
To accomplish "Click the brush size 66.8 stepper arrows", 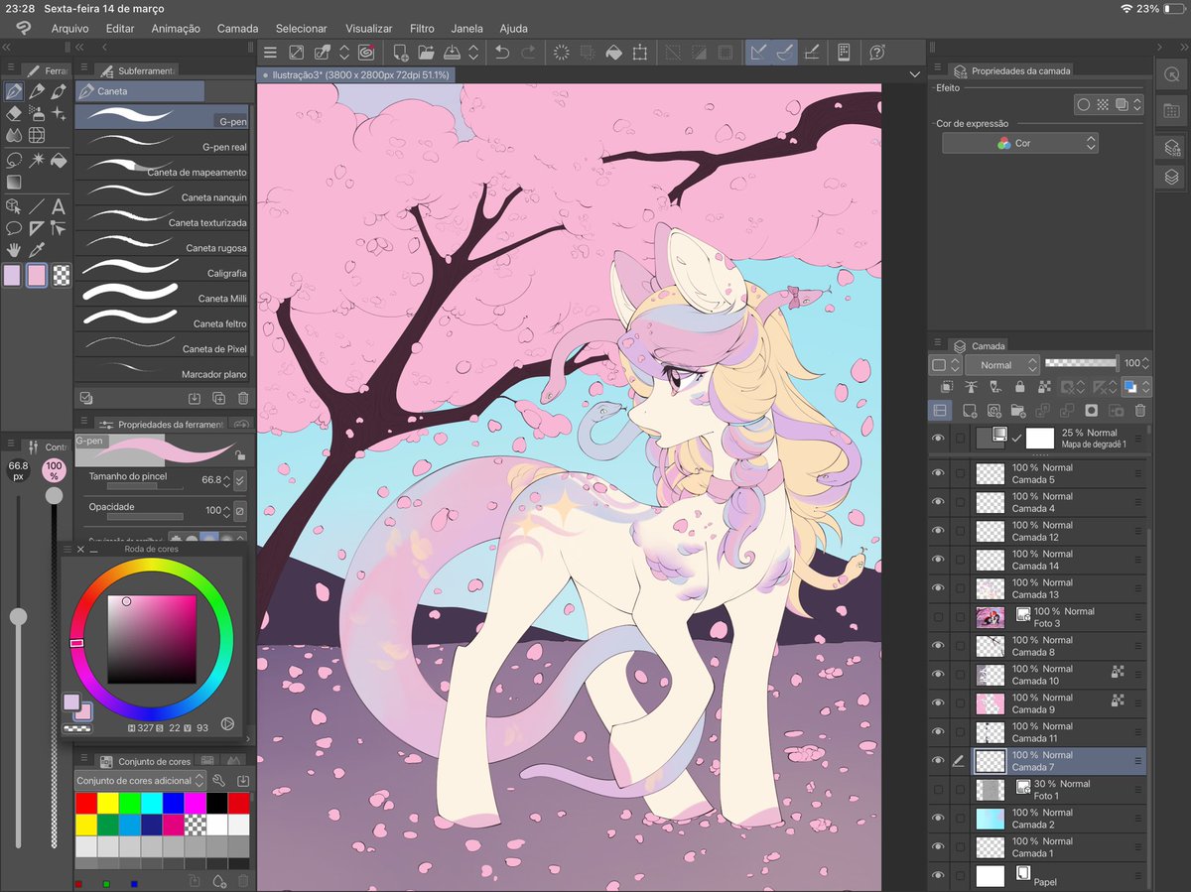I will coord(227,480).
